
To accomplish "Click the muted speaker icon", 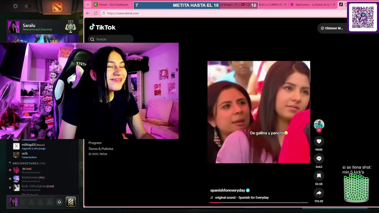I will click(x=248, y=5).
